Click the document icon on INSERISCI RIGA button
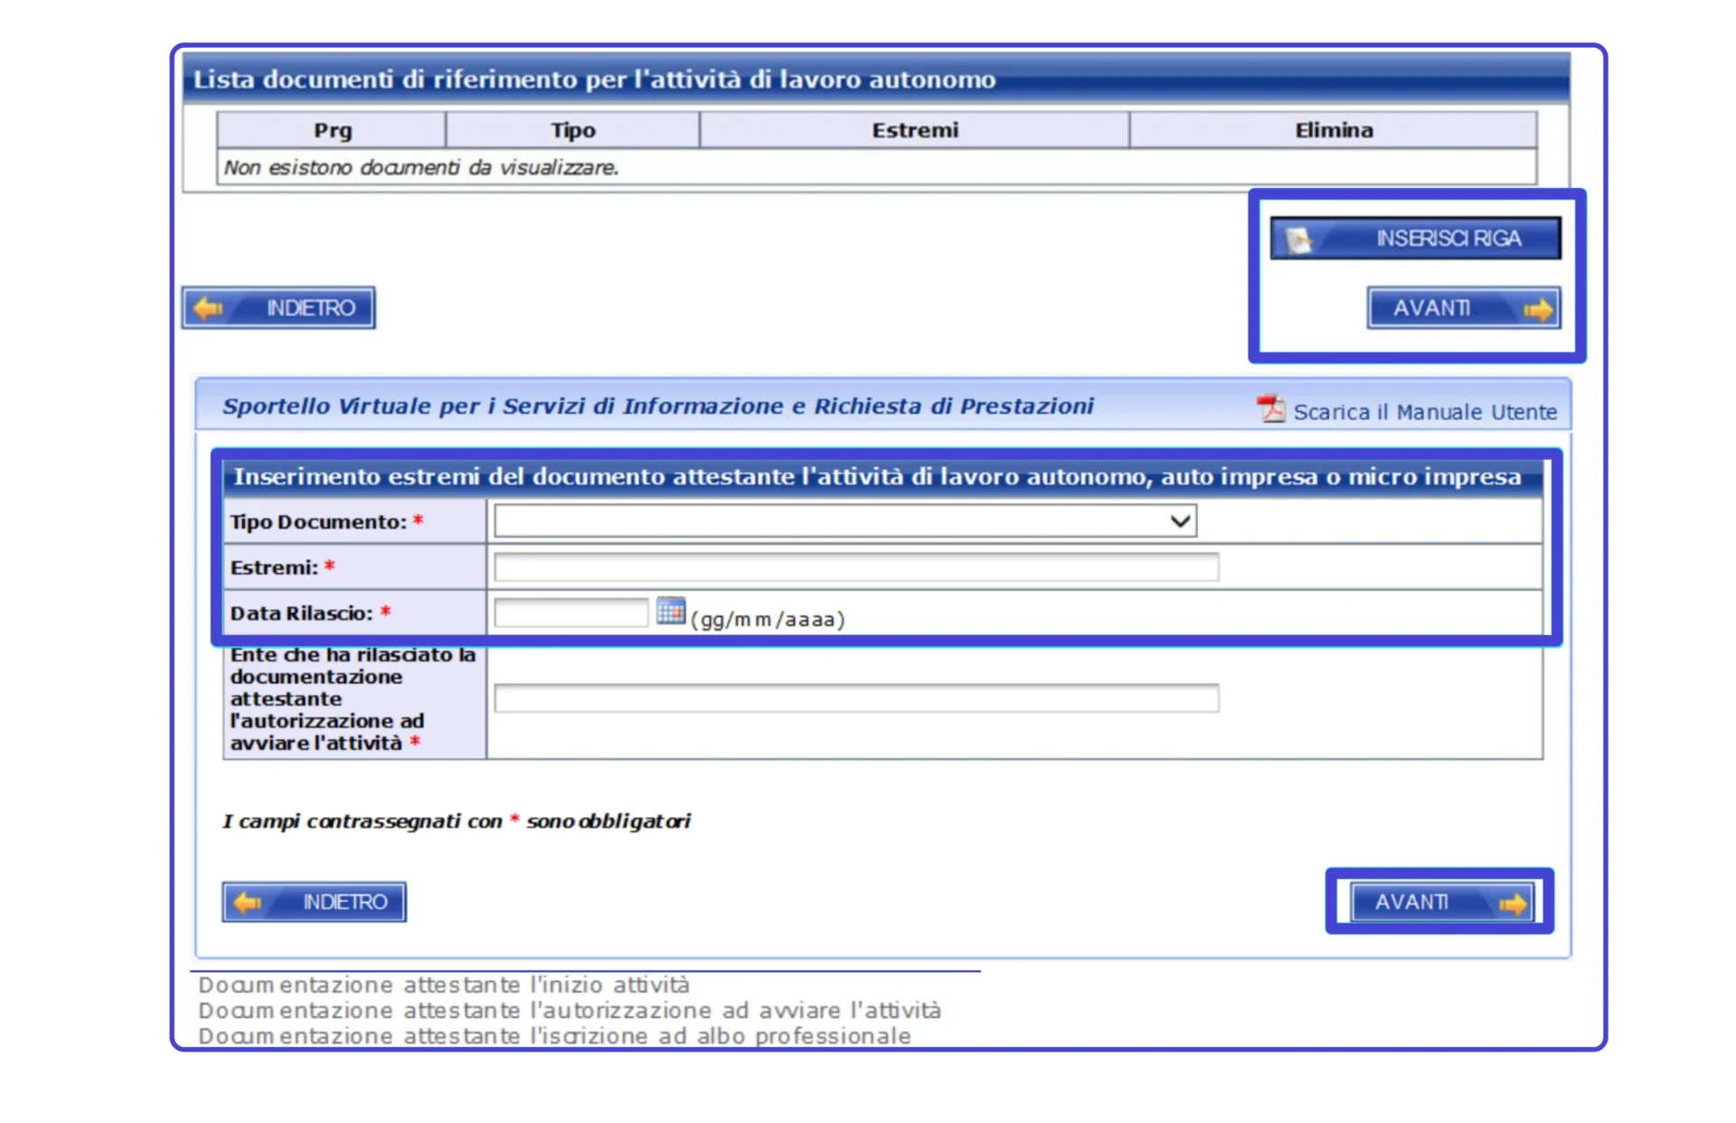Image resolution: width=1736 pixels, height=1123 pixels. [x=1299, y=239]
